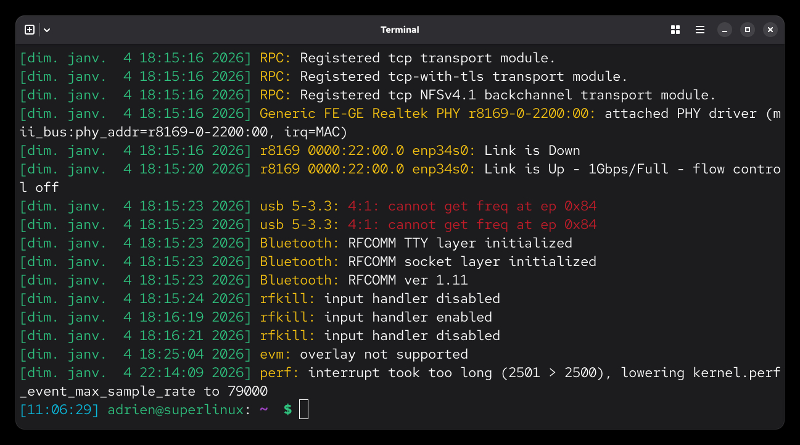800x445 pixels.
Task: Click the cursor block at shell prompt
Action: (303, 409)
